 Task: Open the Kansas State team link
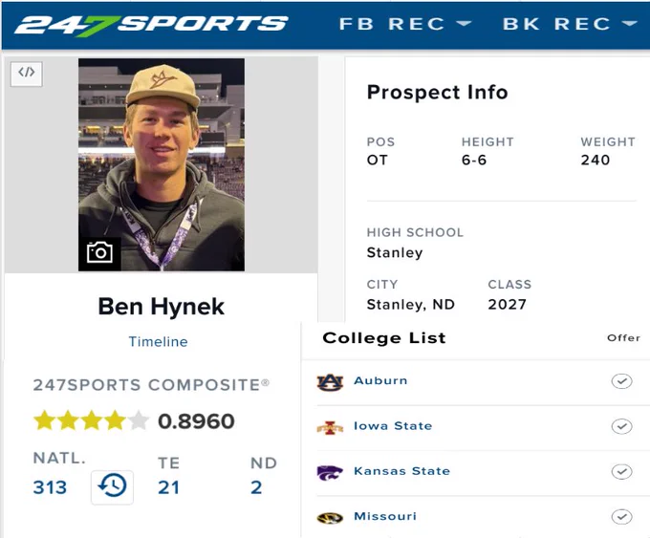401,471
